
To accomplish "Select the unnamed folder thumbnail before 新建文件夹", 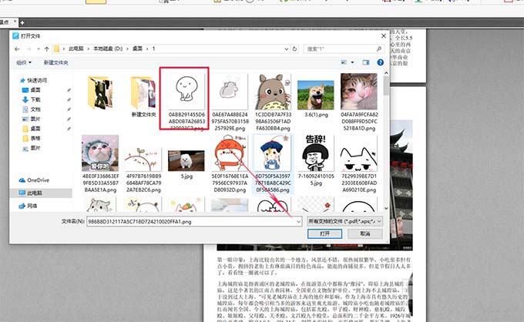I will coord(100,92).
